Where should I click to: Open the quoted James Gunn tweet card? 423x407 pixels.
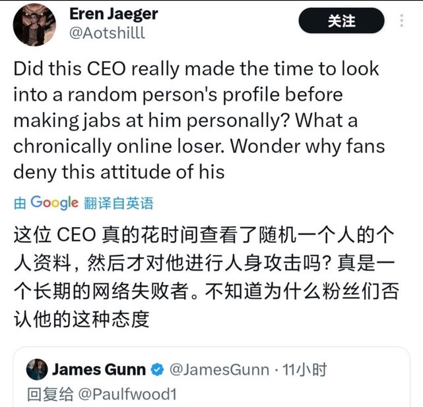tap(211, 377)
